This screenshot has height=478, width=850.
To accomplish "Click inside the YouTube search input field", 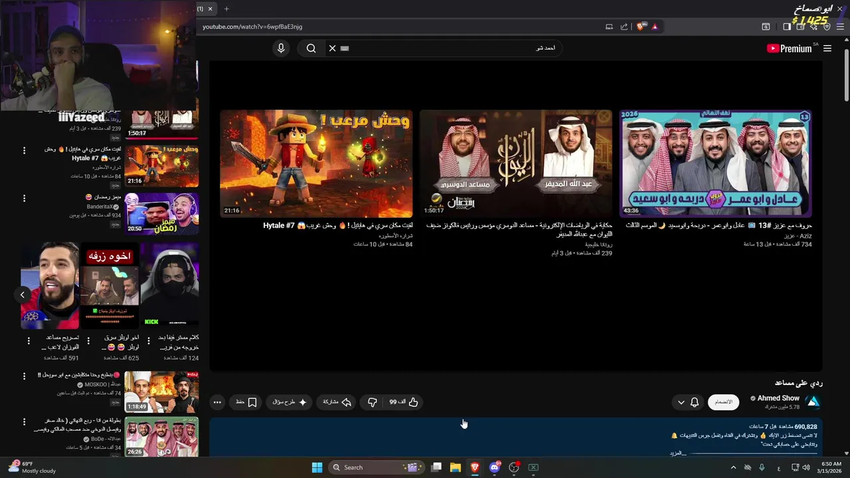I will tap(452, 48).
